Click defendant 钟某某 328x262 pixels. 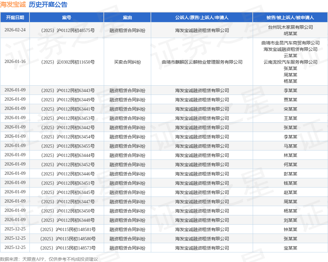coord(290,230)
